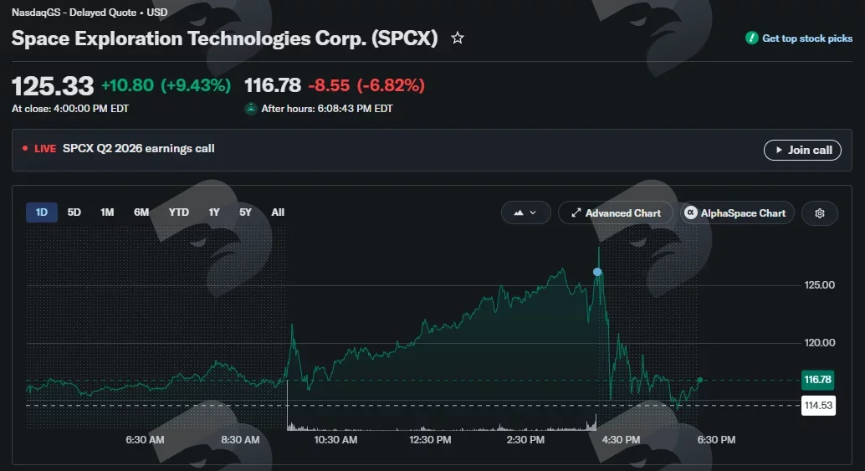Show the All time range

coord(278,212)
